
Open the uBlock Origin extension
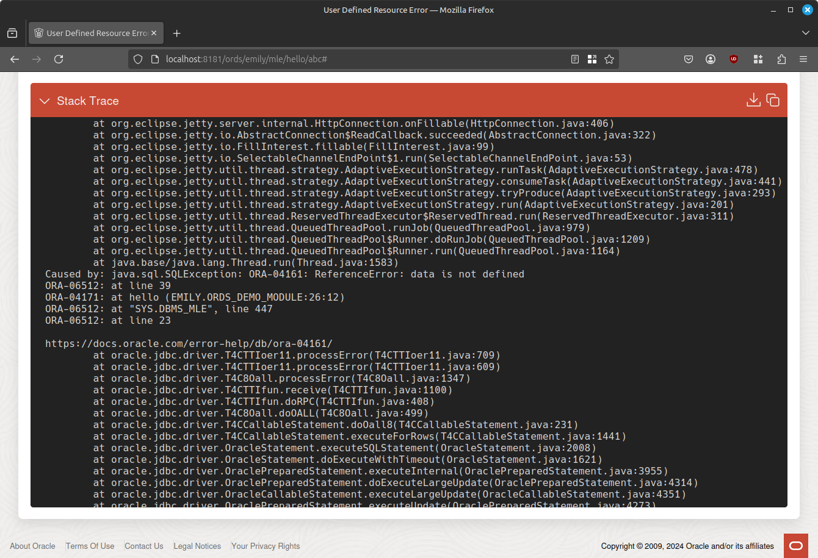[734, 59]
